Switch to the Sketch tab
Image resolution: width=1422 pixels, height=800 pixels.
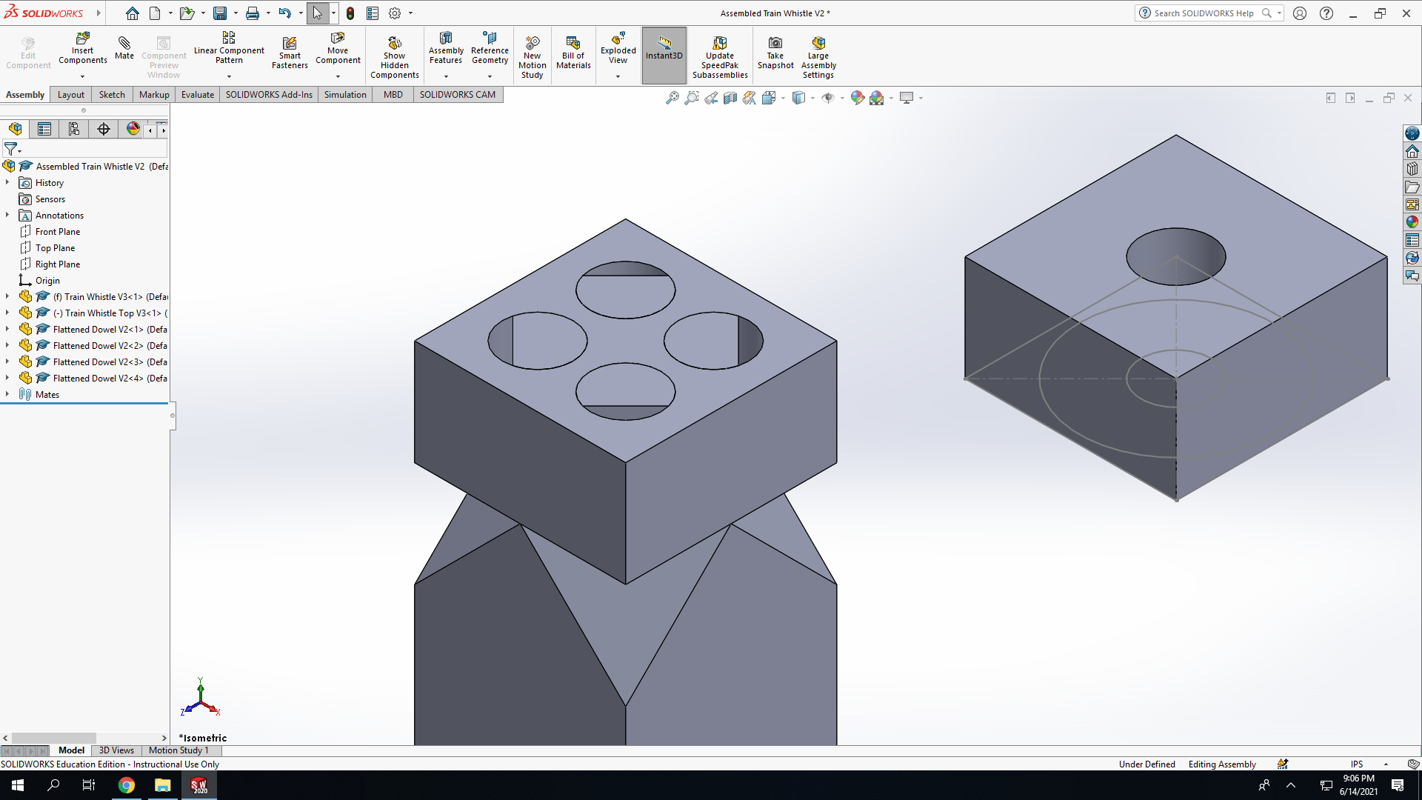coord(112,95)
